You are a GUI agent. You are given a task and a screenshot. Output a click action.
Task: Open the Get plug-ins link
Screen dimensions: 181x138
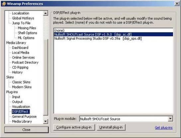click(x=164, y=128)
